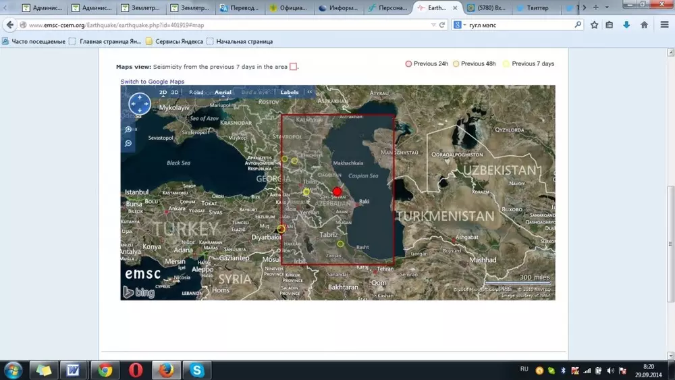Expand the URL bar history dropdown
The image size is (675, 380).
coord(433,25)
